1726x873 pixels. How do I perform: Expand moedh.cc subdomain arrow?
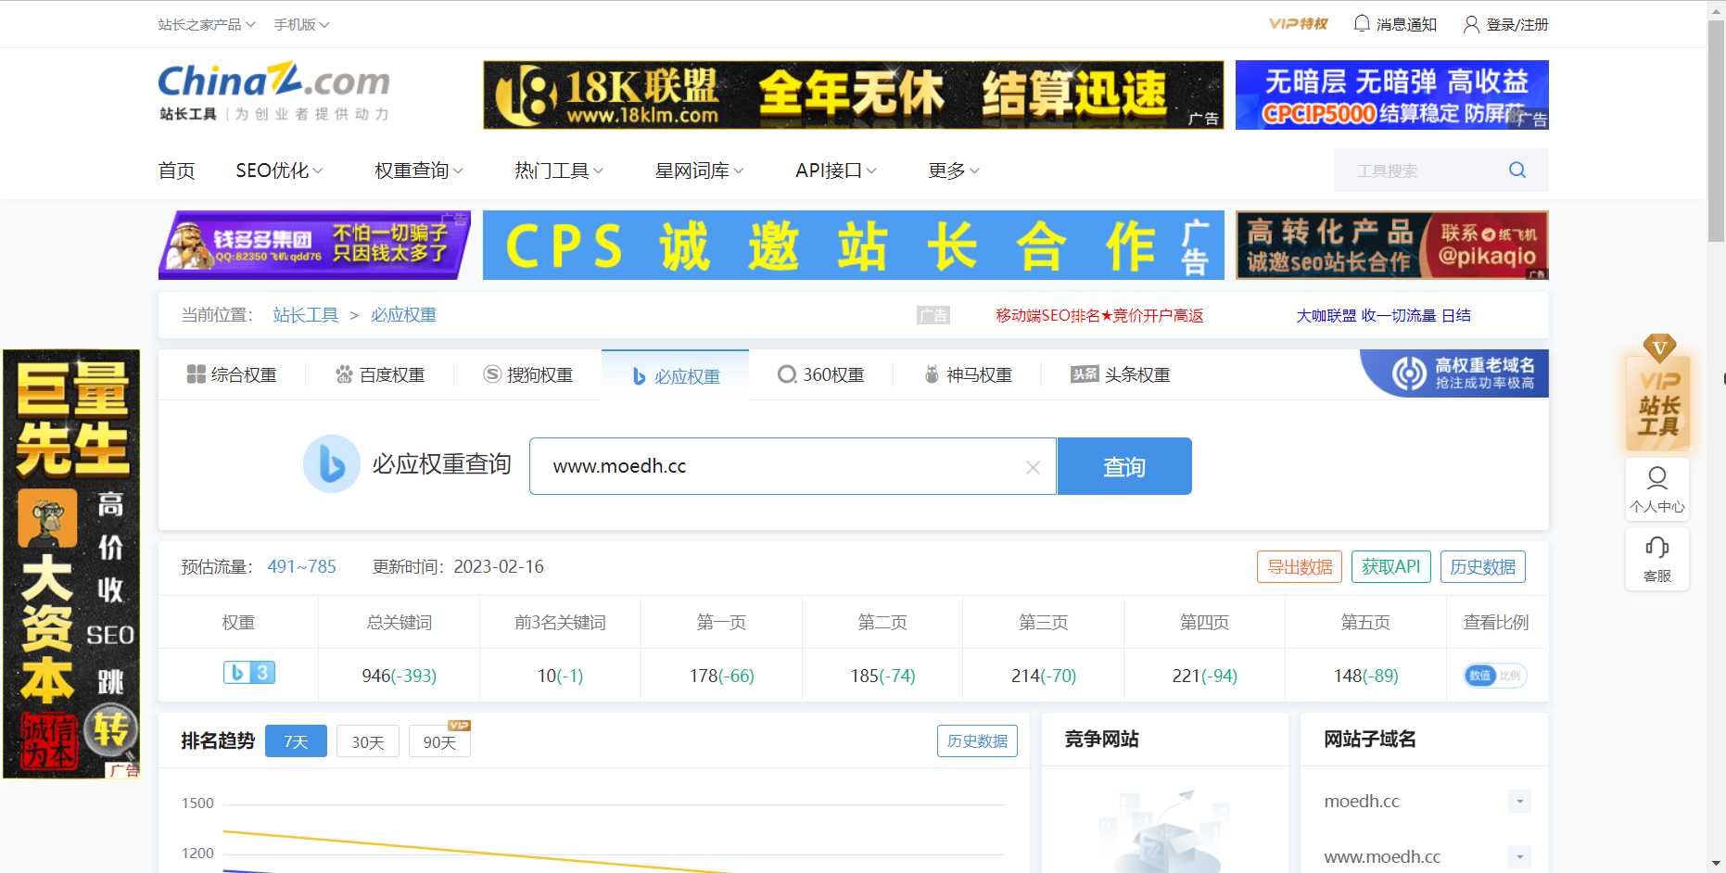[1519, 802]
